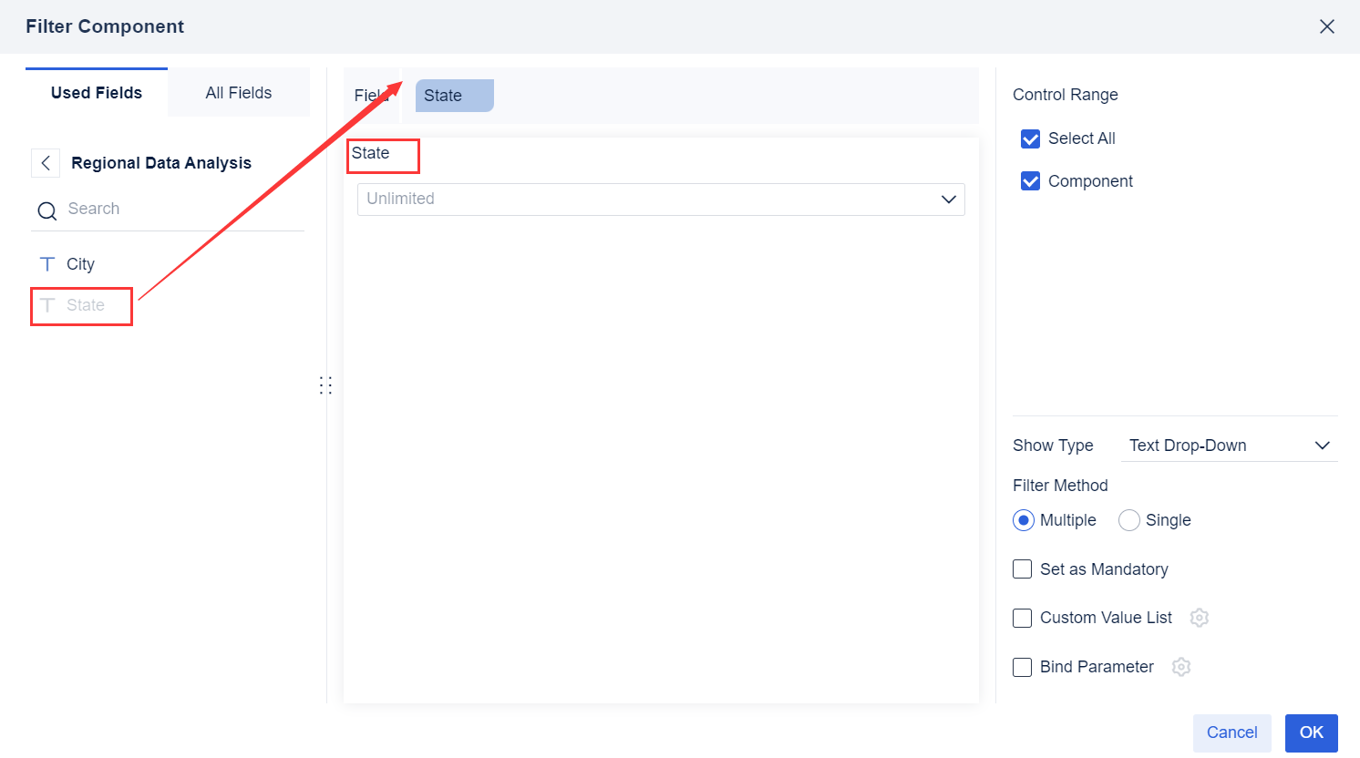
Task: Click the Control Range label
Action: pos(1066,95)
